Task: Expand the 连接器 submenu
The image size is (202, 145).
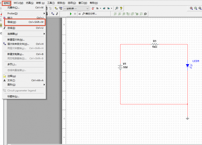Action: (24, 34)
